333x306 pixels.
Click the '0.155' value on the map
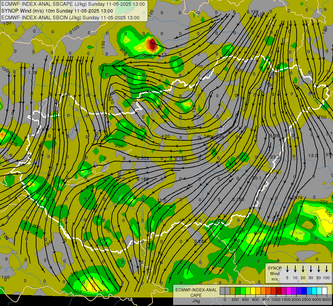click(238, 199)
